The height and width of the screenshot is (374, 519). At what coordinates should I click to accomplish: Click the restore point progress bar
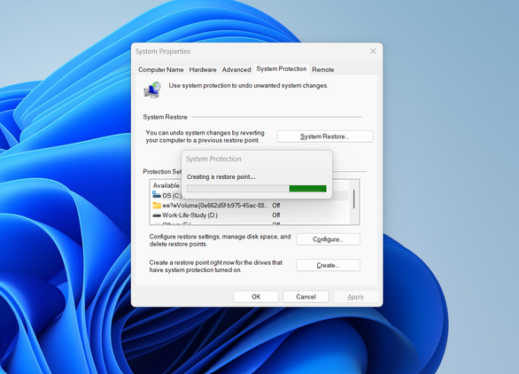point(257,189)
